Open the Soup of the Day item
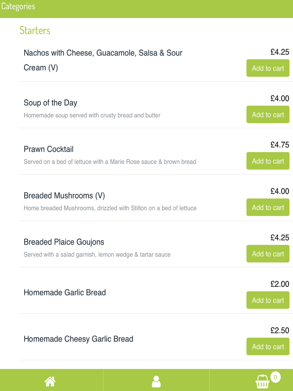Image resolution: width=293 pixels, height=391 pixels. pos(50,103)
